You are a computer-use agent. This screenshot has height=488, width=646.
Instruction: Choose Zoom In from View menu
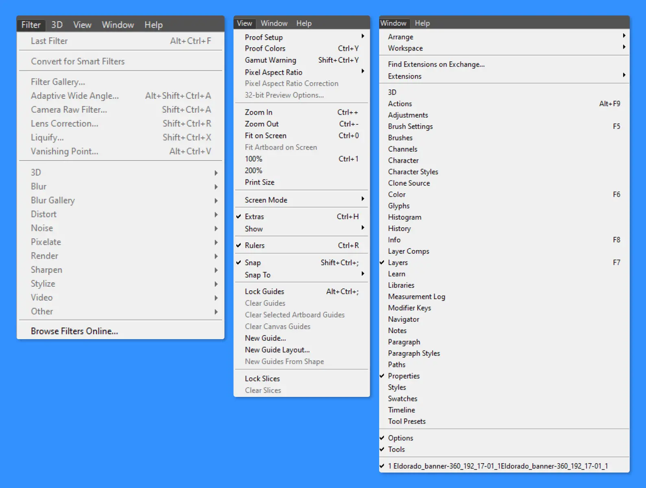click(301, 112)
